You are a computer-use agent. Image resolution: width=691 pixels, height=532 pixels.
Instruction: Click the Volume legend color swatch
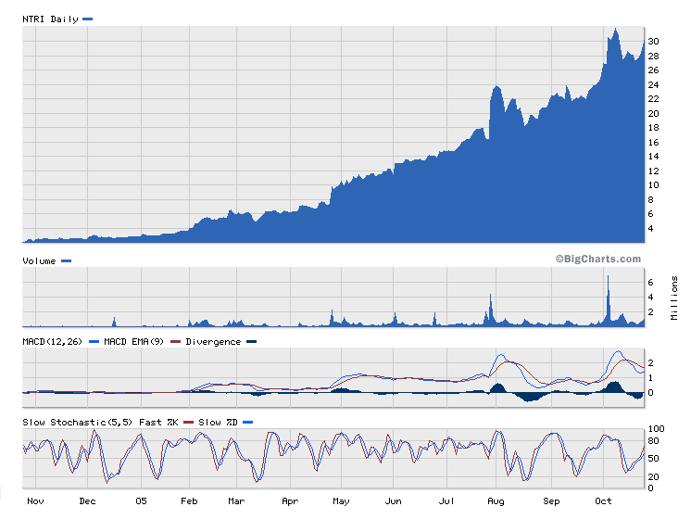click(x=66, y=261)
